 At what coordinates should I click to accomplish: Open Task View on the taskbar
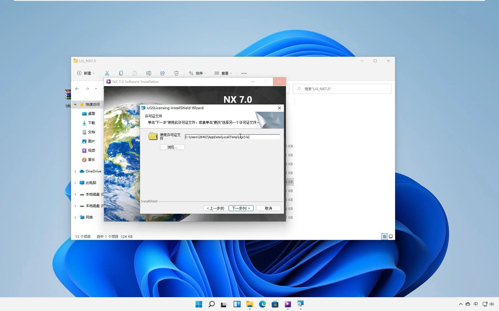point(224,304)
